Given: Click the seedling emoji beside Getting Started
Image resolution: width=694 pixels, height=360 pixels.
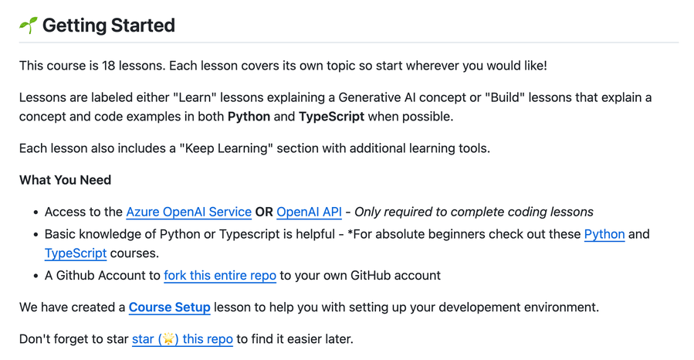Looking at the screenshot, I should 28,25.
